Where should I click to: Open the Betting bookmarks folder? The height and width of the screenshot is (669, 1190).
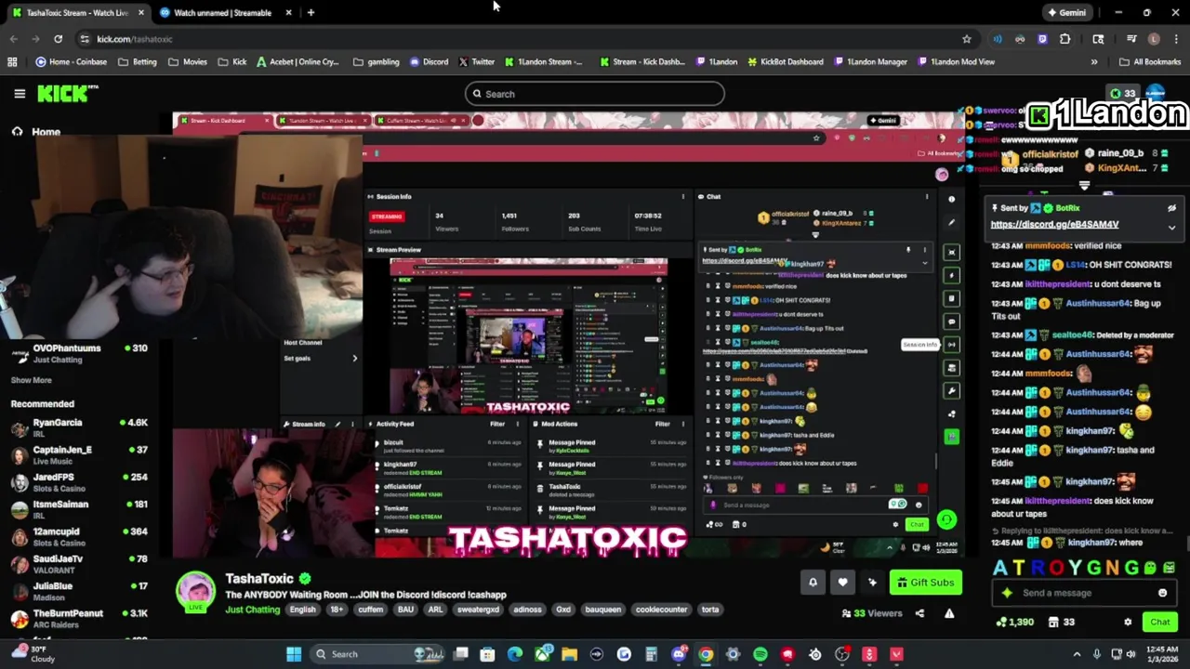138,62
